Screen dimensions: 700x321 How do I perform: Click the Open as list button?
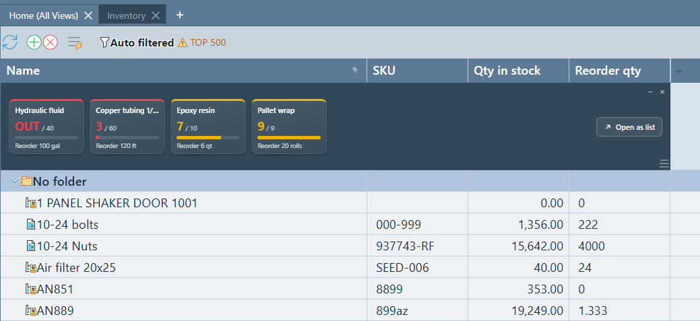[629, 127]
